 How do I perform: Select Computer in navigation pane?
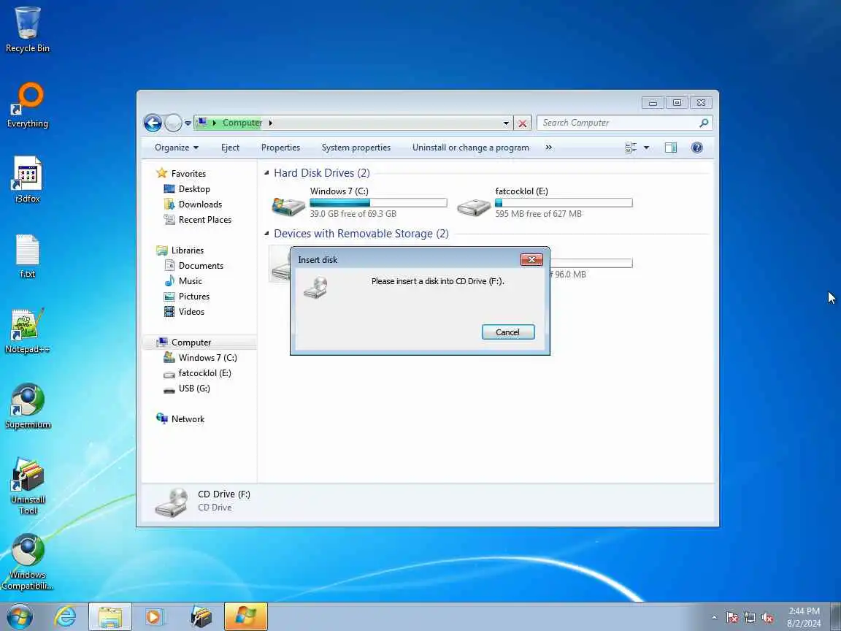184,343
